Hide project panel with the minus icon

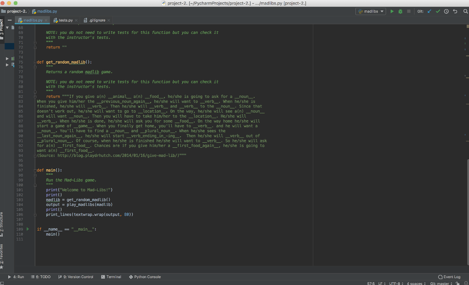click(10, 20)
